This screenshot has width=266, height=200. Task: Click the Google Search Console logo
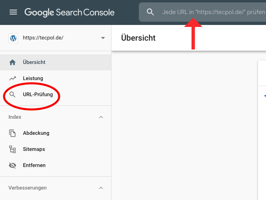(x=69, y=12)
